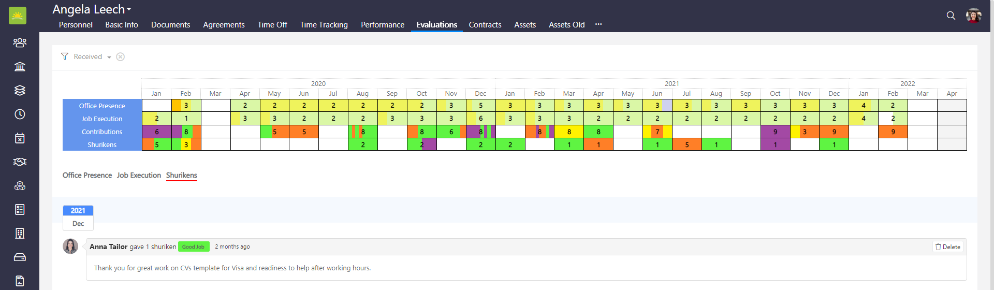Open user profile avatar at top right

tap(973, 16)
